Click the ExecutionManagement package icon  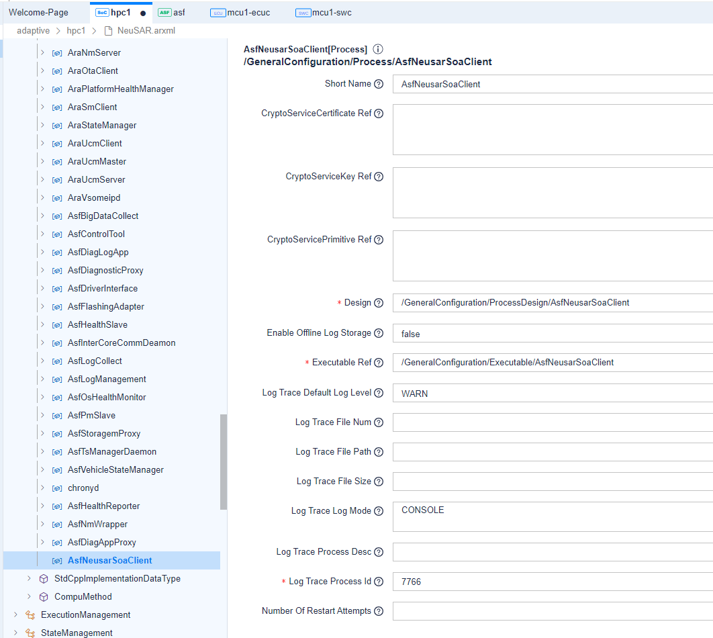(x=30, y=615)
